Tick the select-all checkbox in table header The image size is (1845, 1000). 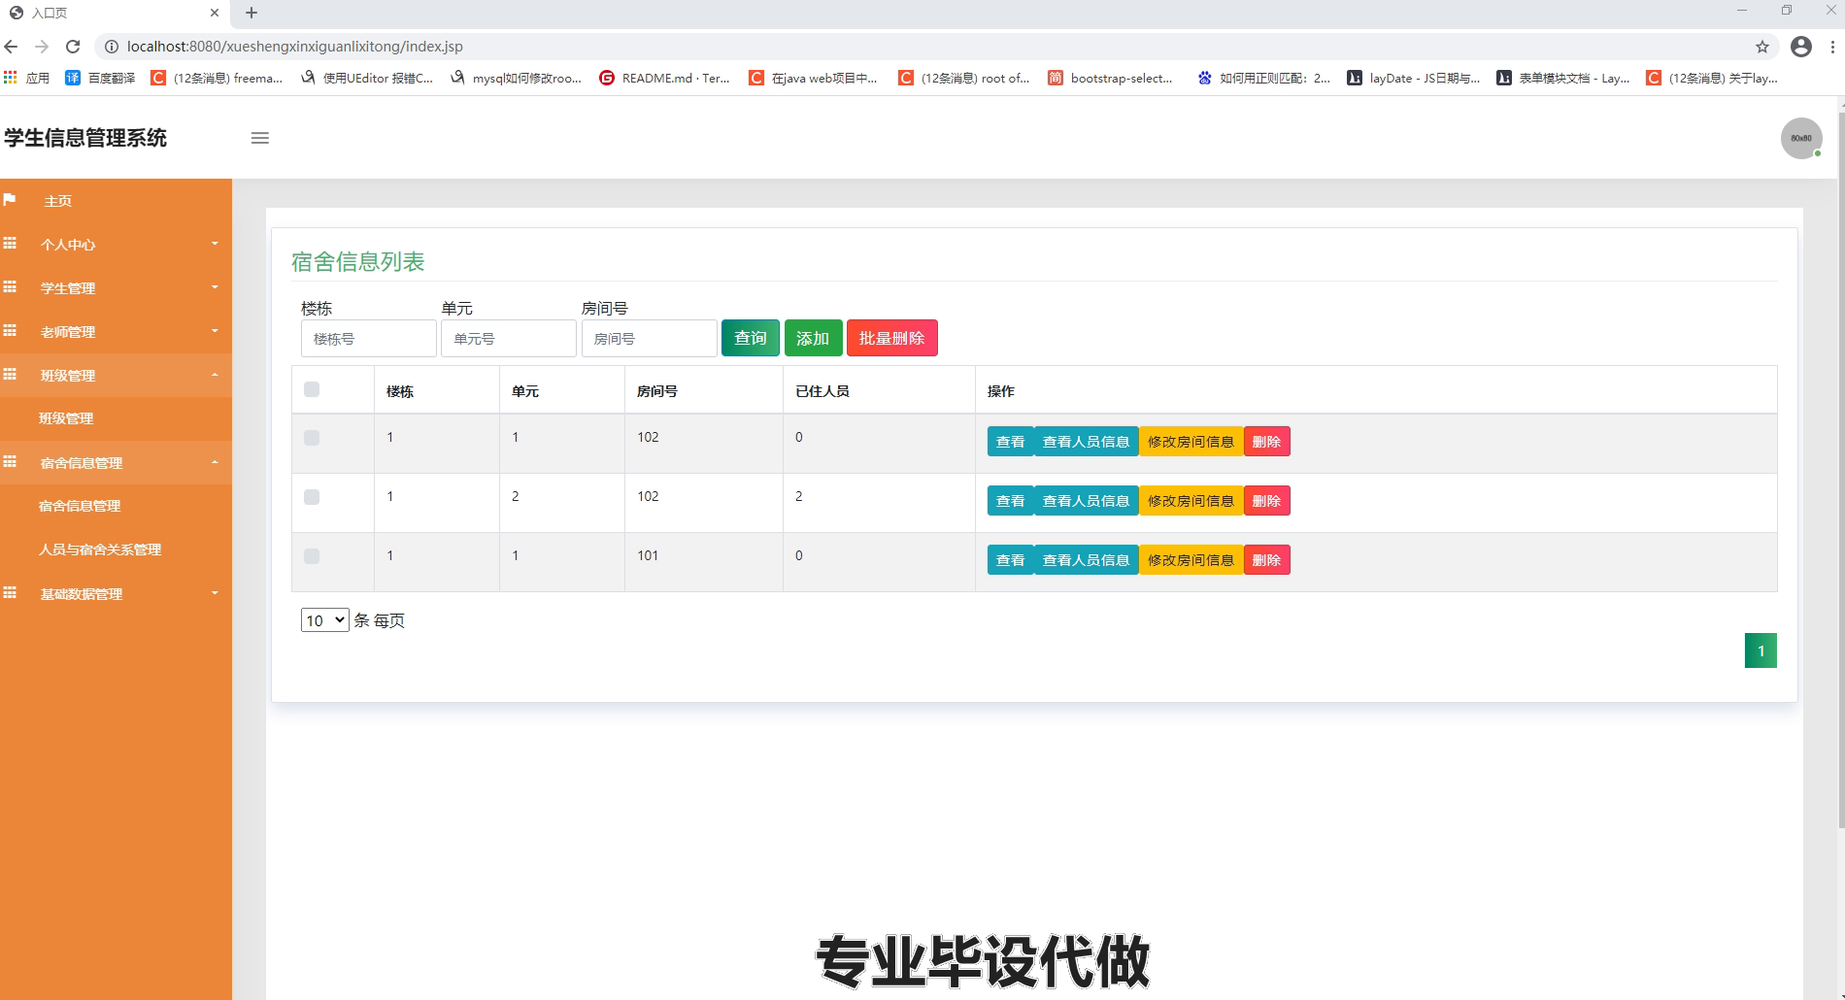[312, 389]
